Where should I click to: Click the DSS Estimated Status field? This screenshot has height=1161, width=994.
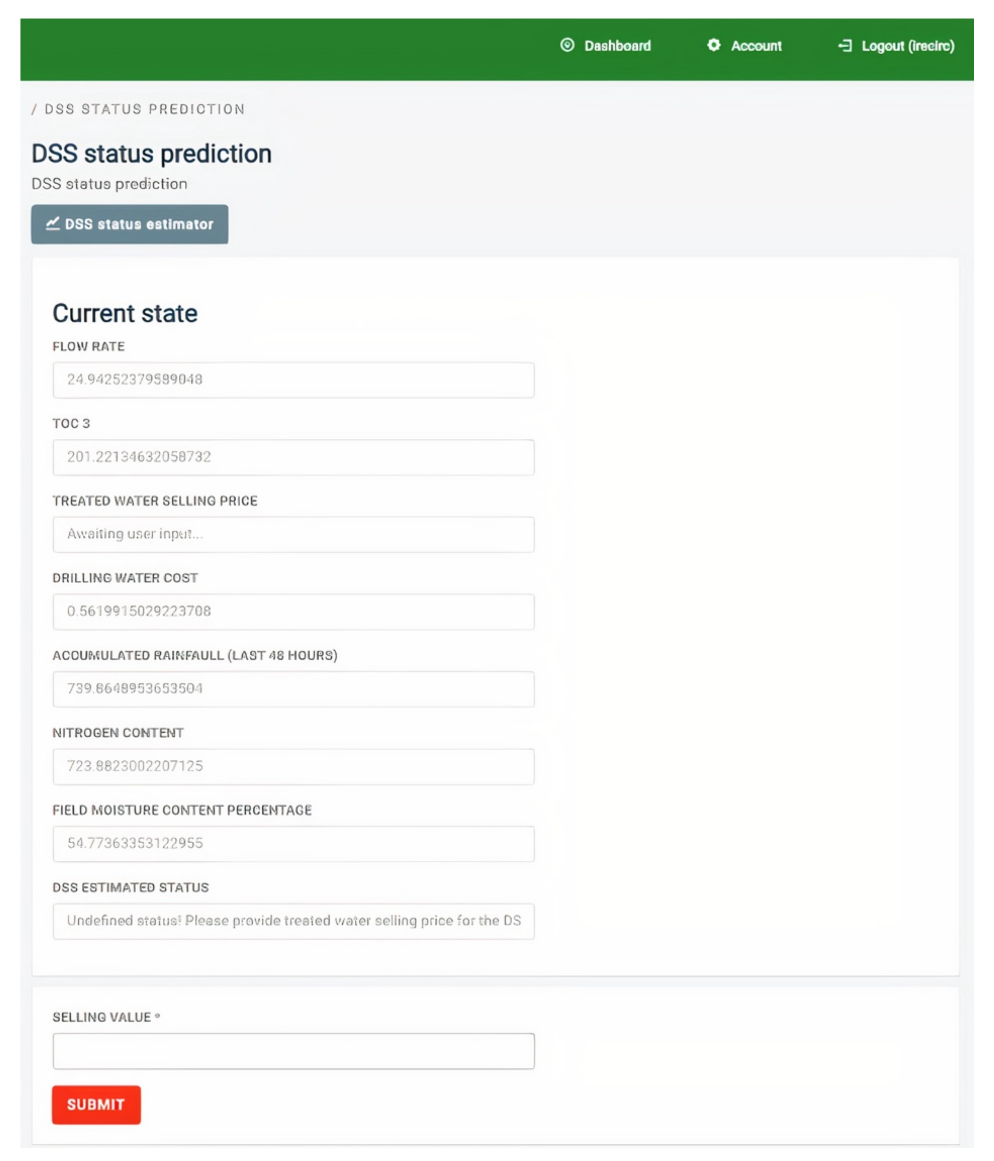(293, 921)
